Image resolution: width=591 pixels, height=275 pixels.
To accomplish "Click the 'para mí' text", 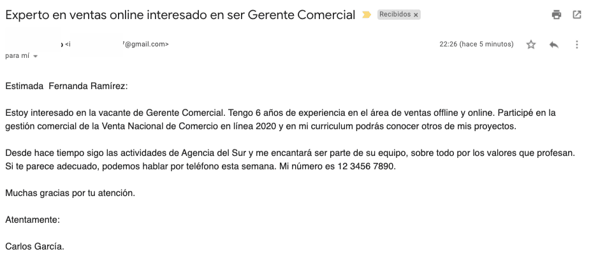I will [17, 55].
